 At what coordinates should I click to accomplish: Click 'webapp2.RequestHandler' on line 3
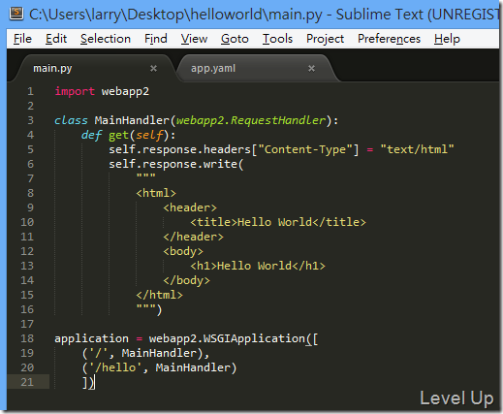click(251, 120)
